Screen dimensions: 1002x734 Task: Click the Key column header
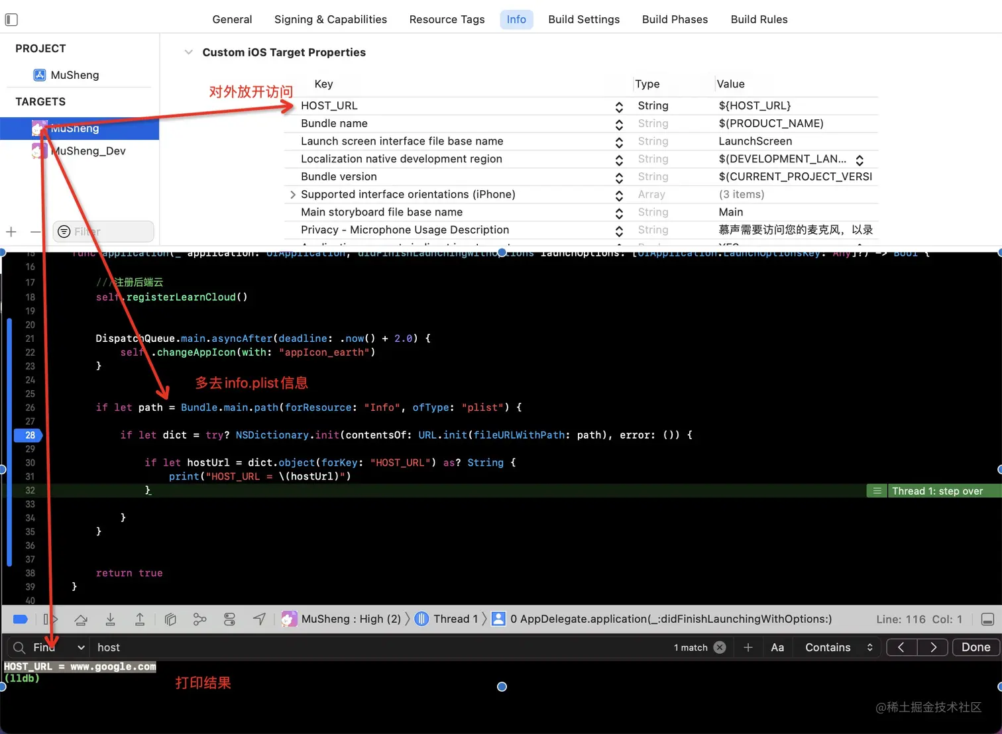click(323, 84)
